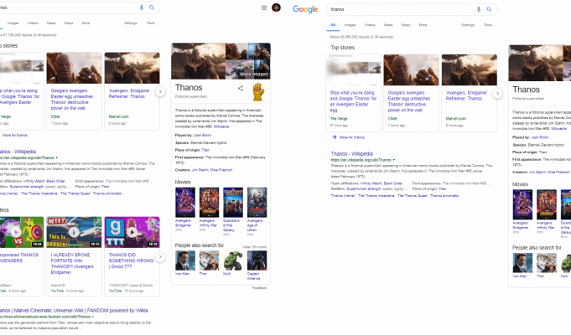Open Tools on right page
The image size is (571, 335).
[x=488, y=25]
